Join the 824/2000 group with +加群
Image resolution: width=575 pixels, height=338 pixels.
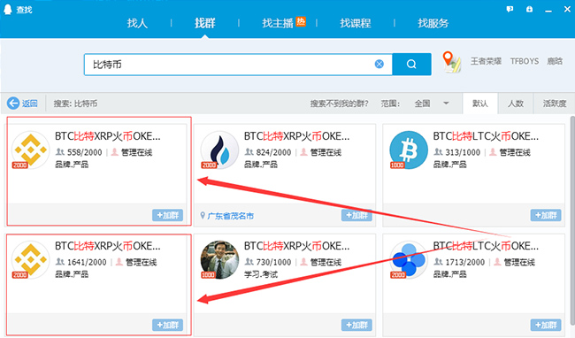tap(356, 215)
